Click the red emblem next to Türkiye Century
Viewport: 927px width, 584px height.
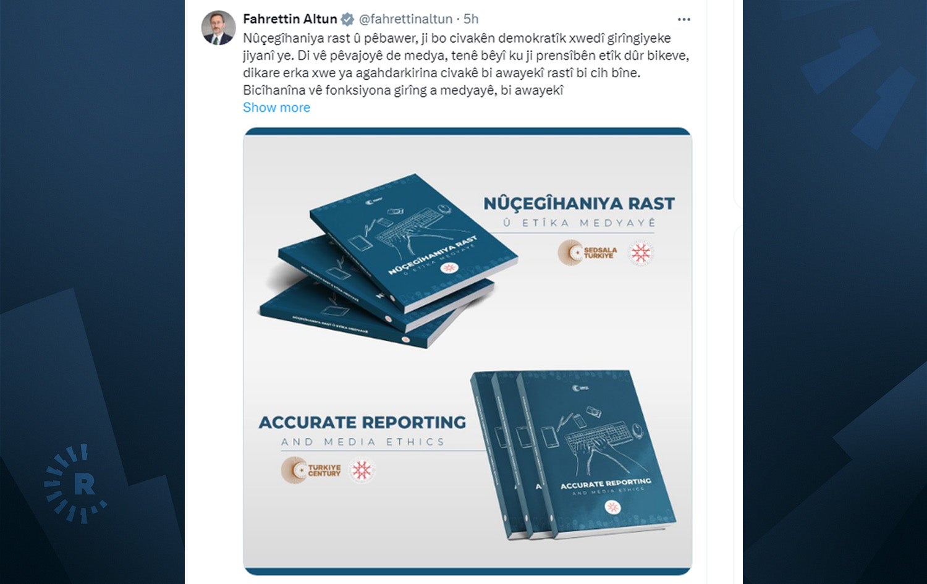[362, 470]
